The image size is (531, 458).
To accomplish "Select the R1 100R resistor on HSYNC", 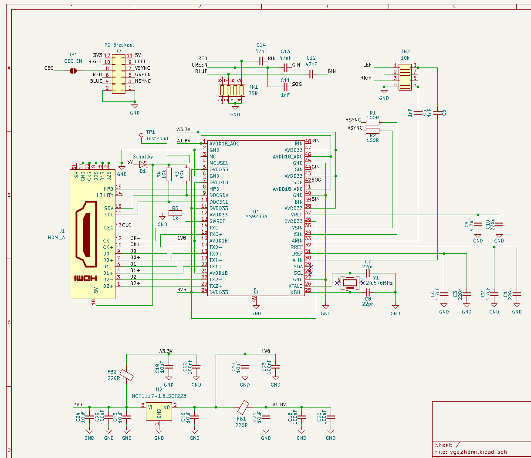I will [x=372, y=123].
